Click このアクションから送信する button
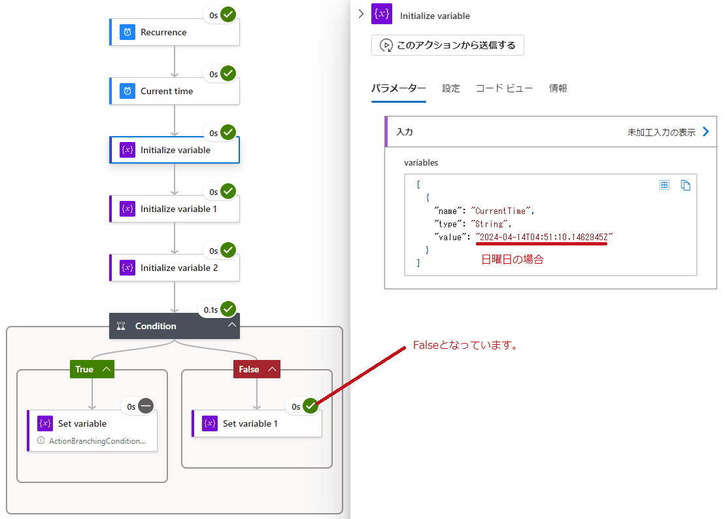Screen dimensions: 725x519 [x=448, y=45]
